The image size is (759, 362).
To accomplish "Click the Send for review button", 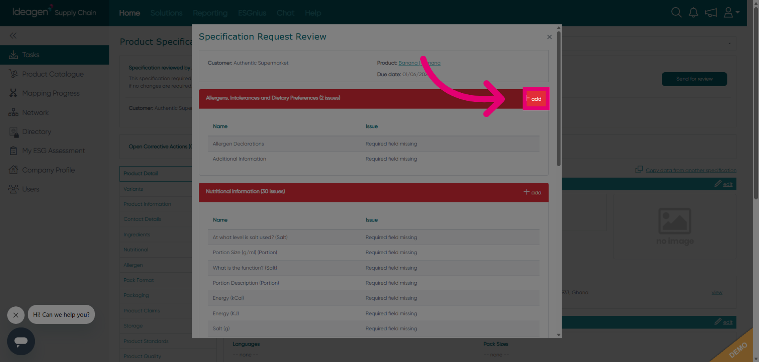I will pyautogui.click(x=695, y=79).
